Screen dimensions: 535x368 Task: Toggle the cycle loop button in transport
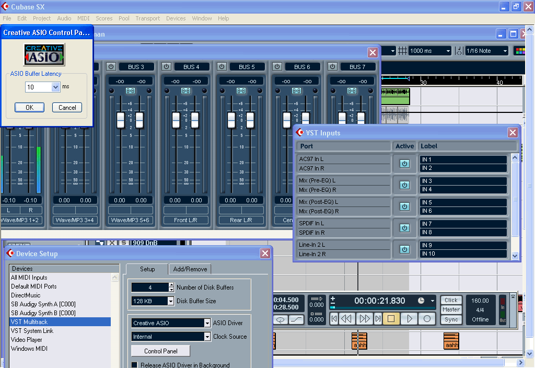tap(281, 319)
